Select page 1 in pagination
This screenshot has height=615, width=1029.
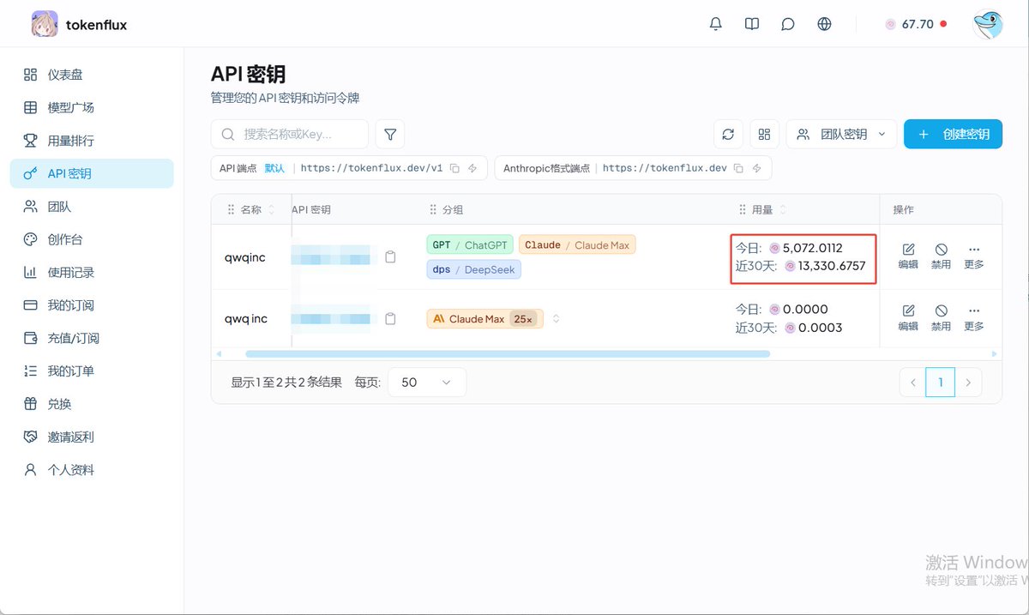tap(941, 382)
